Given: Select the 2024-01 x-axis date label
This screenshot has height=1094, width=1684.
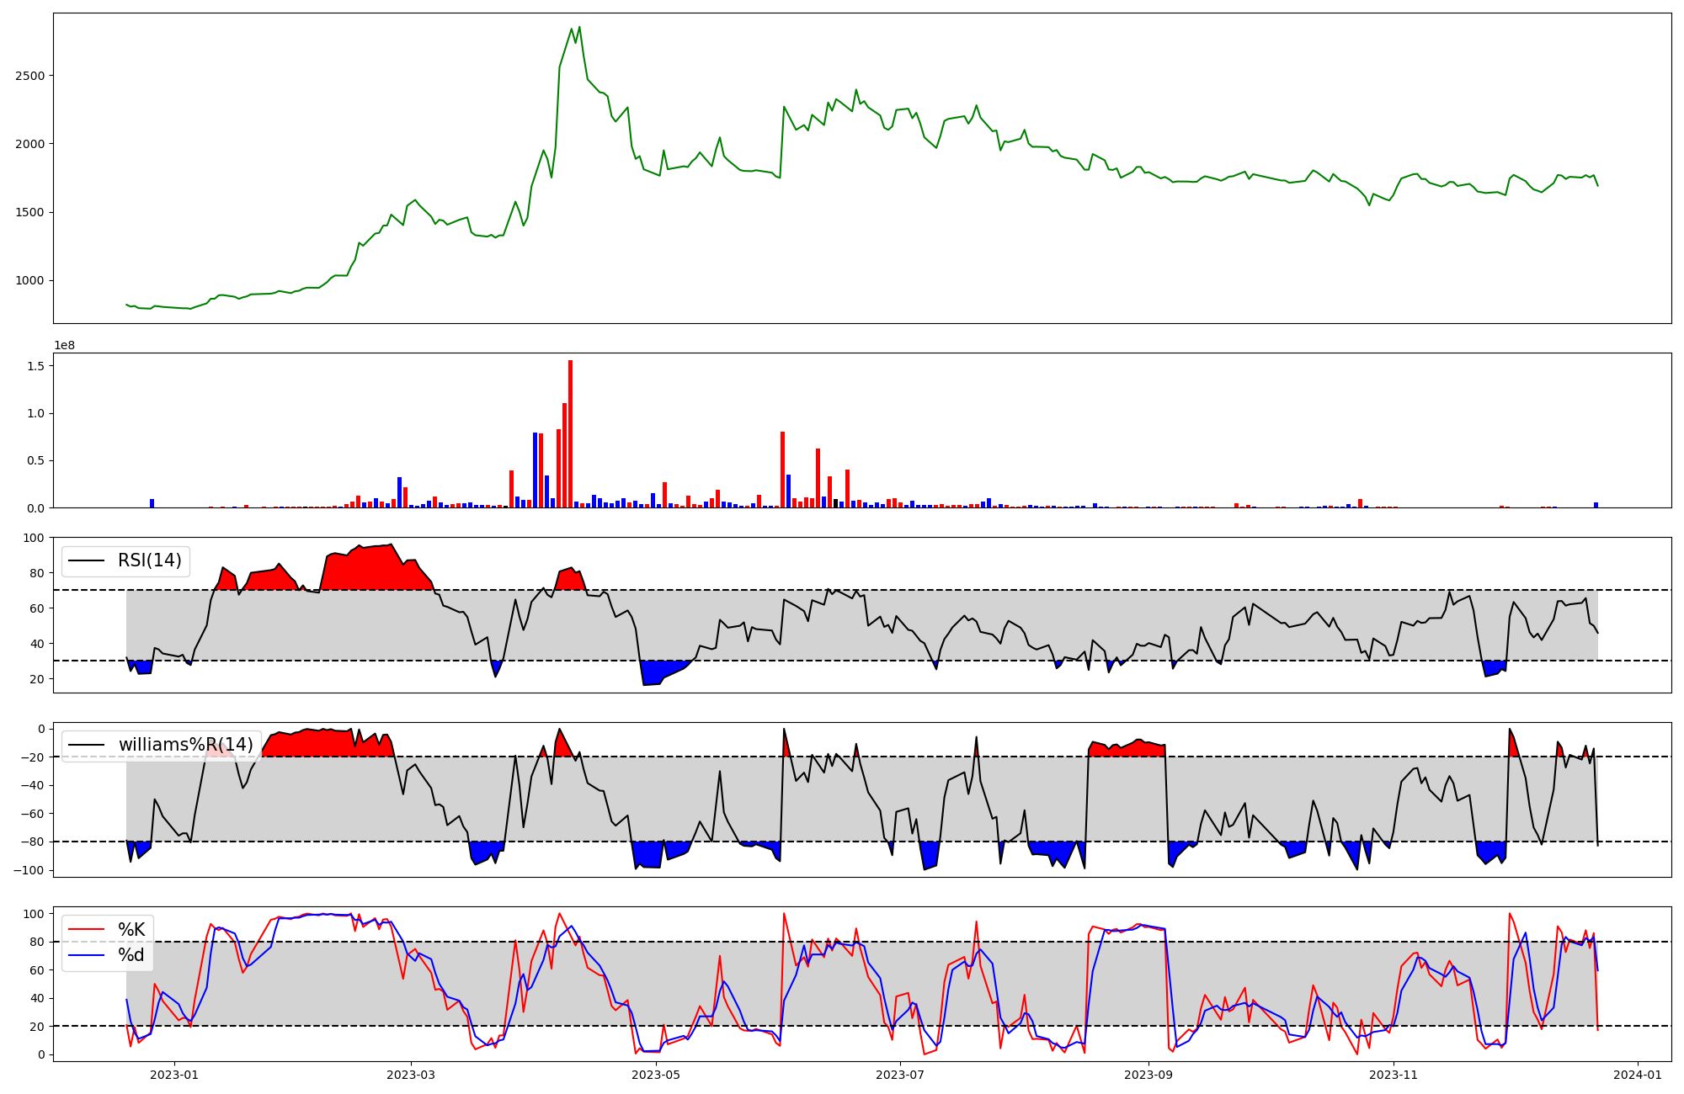Looking at the screenshot, I should pyautogui.click(x=1638, y=1075).
